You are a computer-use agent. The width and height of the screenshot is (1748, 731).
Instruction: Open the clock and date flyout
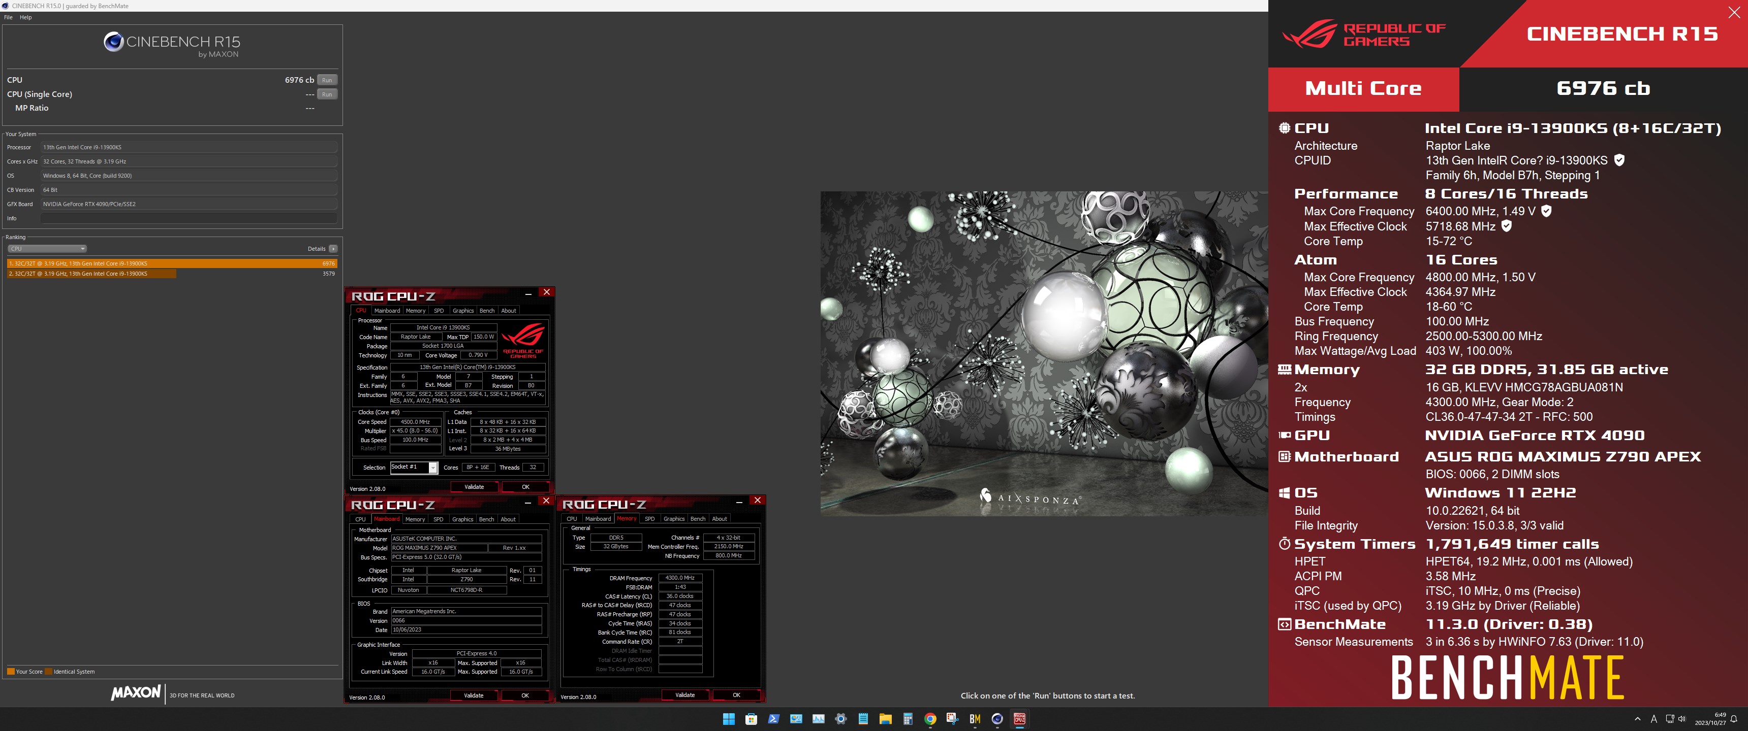(x=1710, y=719)
